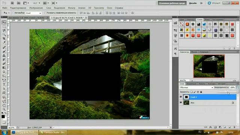
Task: Open the Фильтр menu
Action: [72, 8]
